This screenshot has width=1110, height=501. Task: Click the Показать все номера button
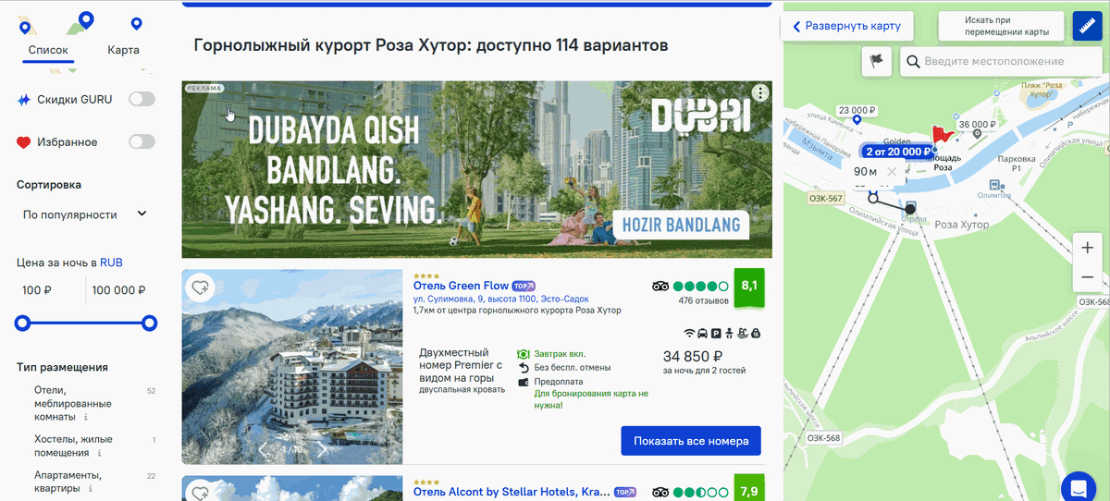(x=691, y=441)
